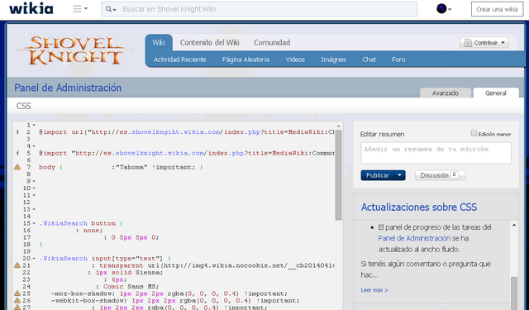Click the Leer más link
This screenshot has width=529, height=310.
[x=374, y=290]
